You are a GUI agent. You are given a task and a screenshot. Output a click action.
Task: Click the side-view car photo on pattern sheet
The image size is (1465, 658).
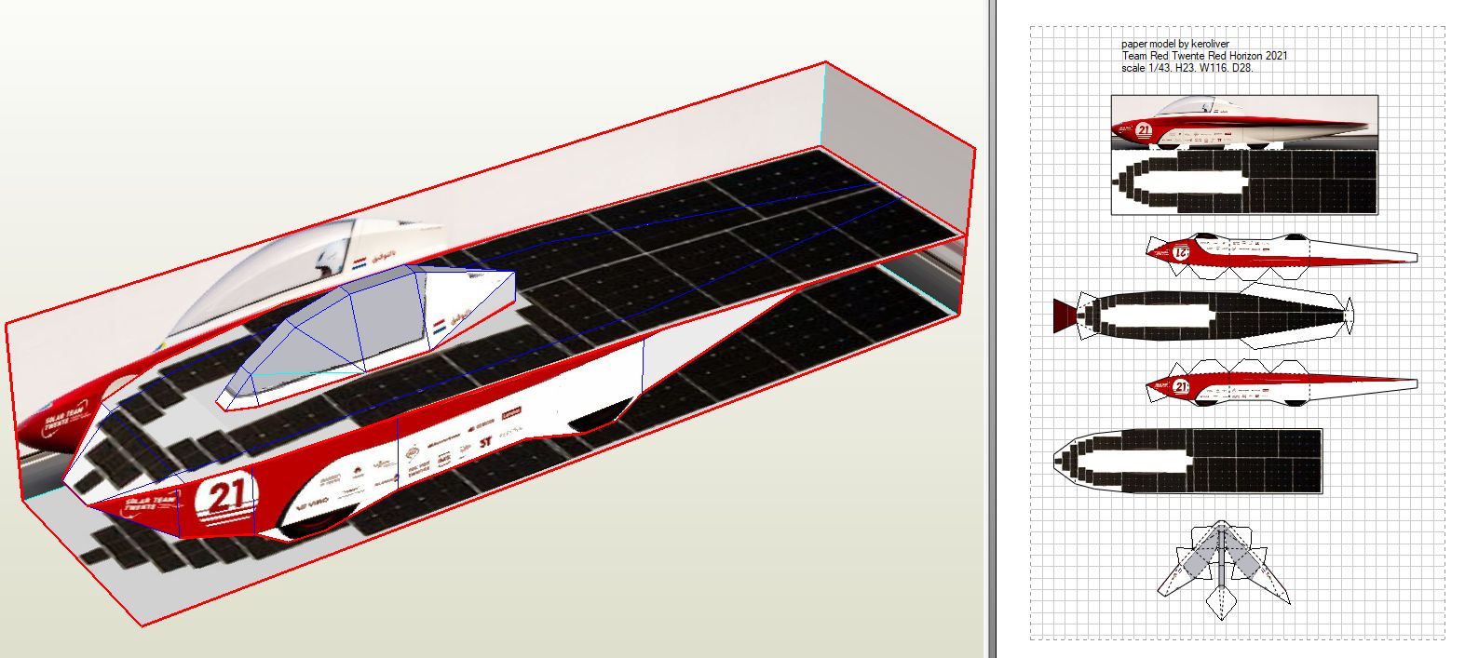[x=1243, y=122]
